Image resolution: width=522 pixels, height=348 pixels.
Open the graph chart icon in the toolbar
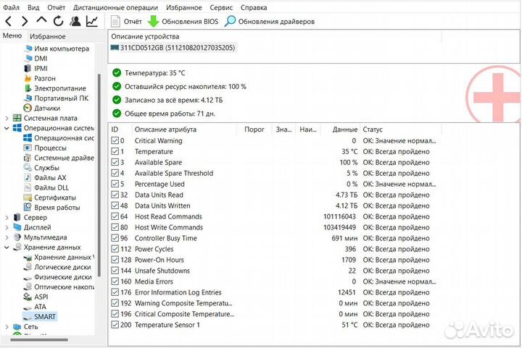(92, 22)
